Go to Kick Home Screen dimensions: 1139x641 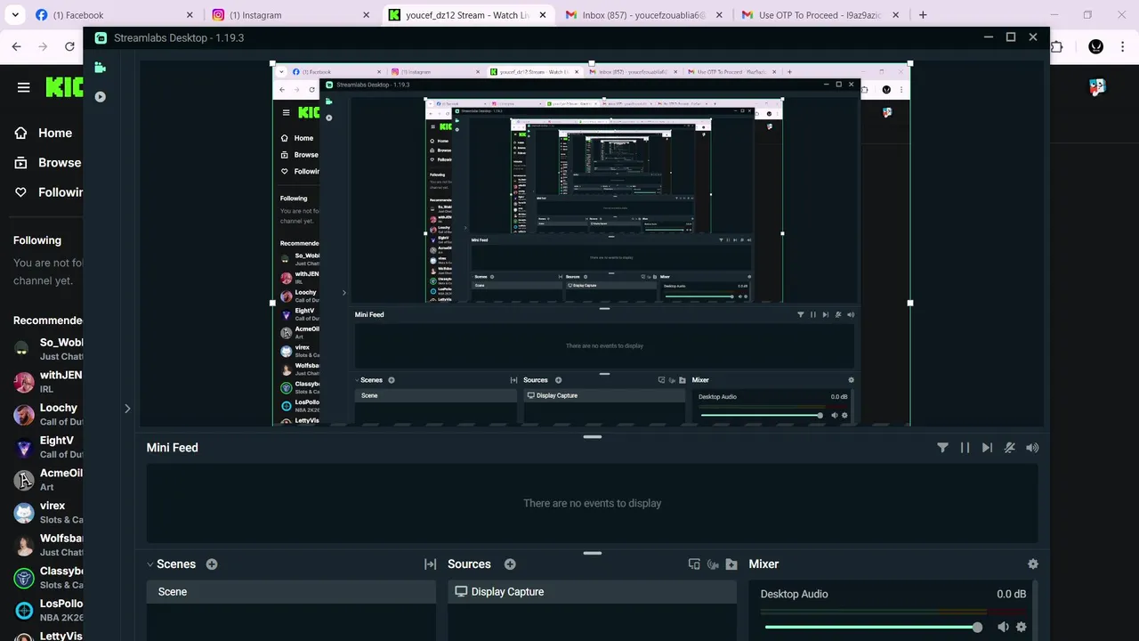[x=44, y=134]
